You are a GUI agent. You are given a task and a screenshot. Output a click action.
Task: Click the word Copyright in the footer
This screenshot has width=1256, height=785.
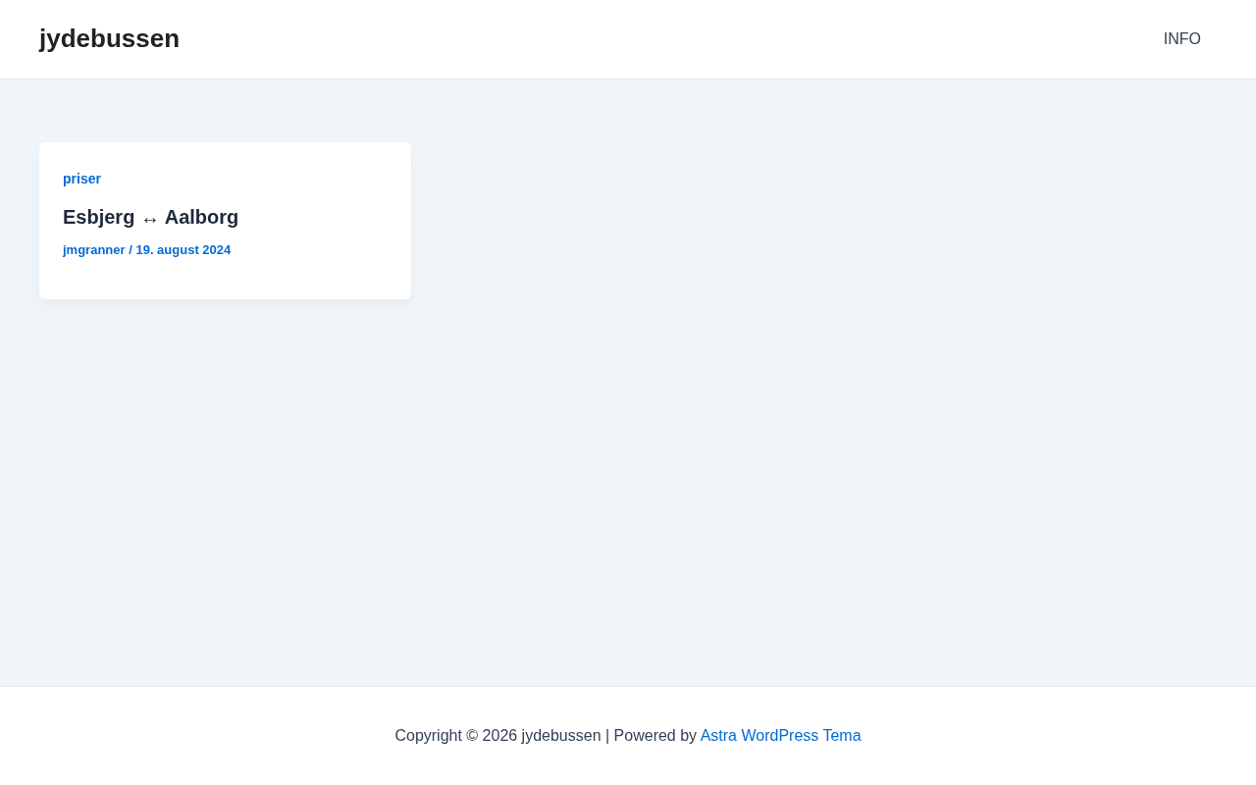pyautogui.click(x=428, y=736)
